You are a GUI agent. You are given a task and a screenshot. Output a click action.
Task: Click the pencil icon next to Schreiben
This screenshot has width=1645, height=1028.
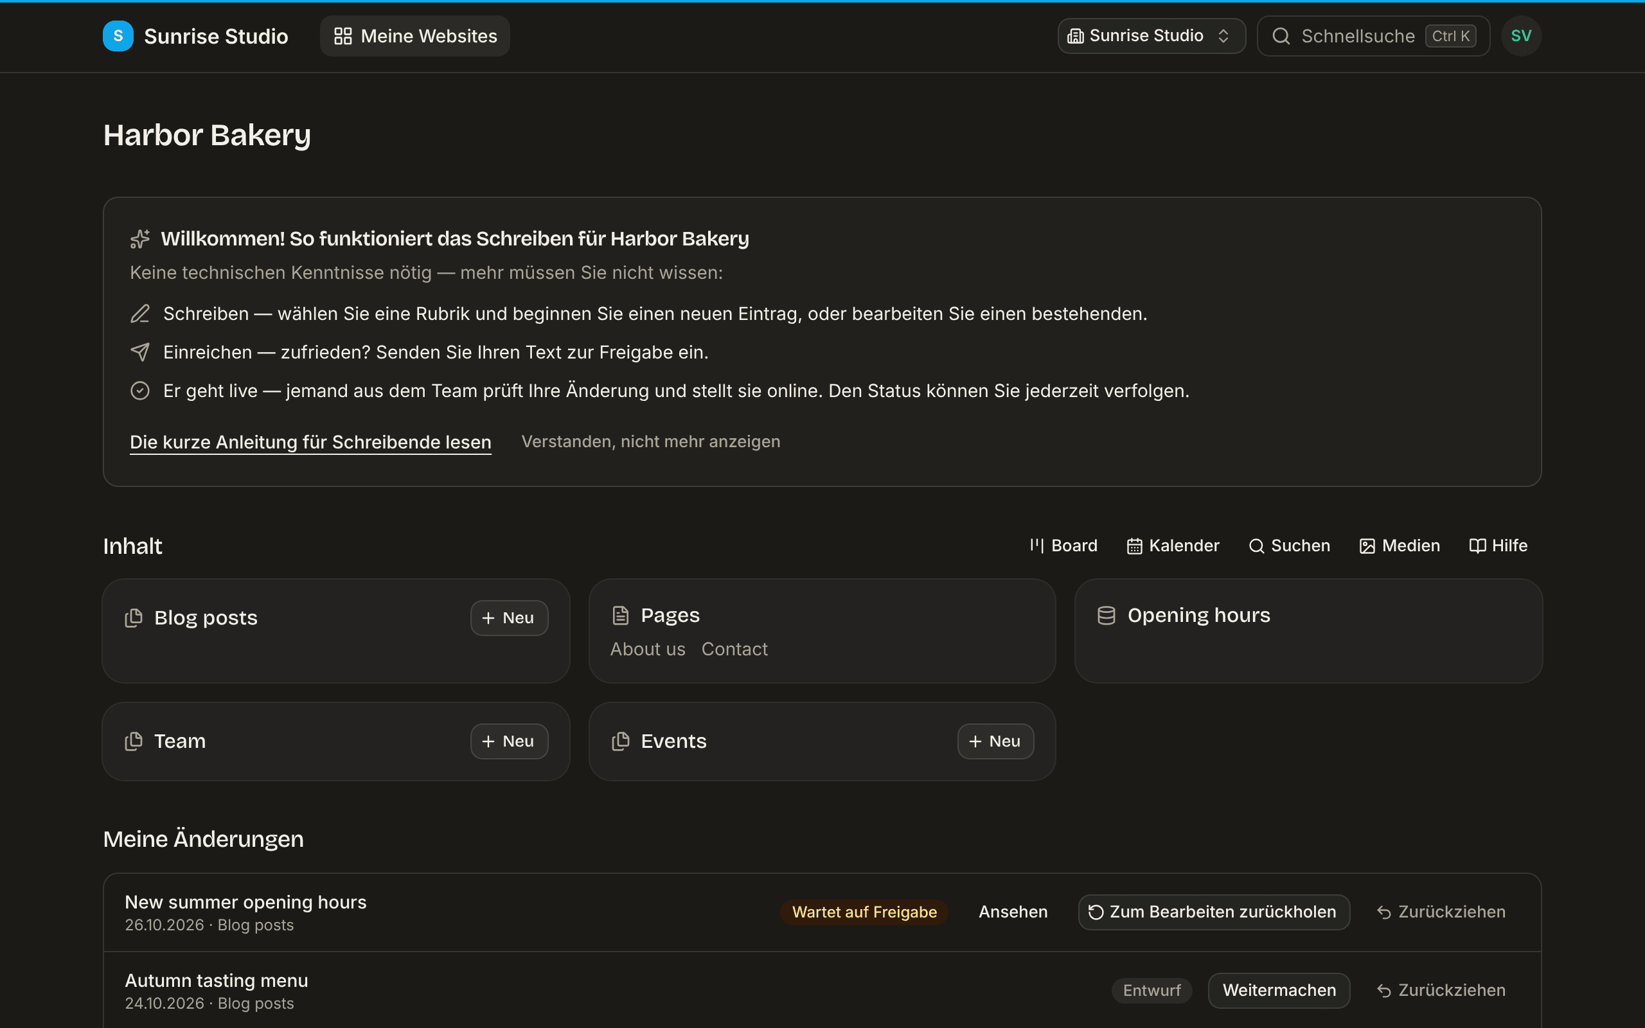[x=140, y=314]
